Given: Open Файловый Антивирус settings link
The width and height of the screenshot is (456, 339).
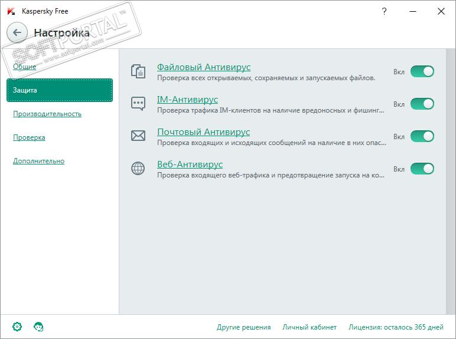Looking at the screenshot, I should (204, 67).
